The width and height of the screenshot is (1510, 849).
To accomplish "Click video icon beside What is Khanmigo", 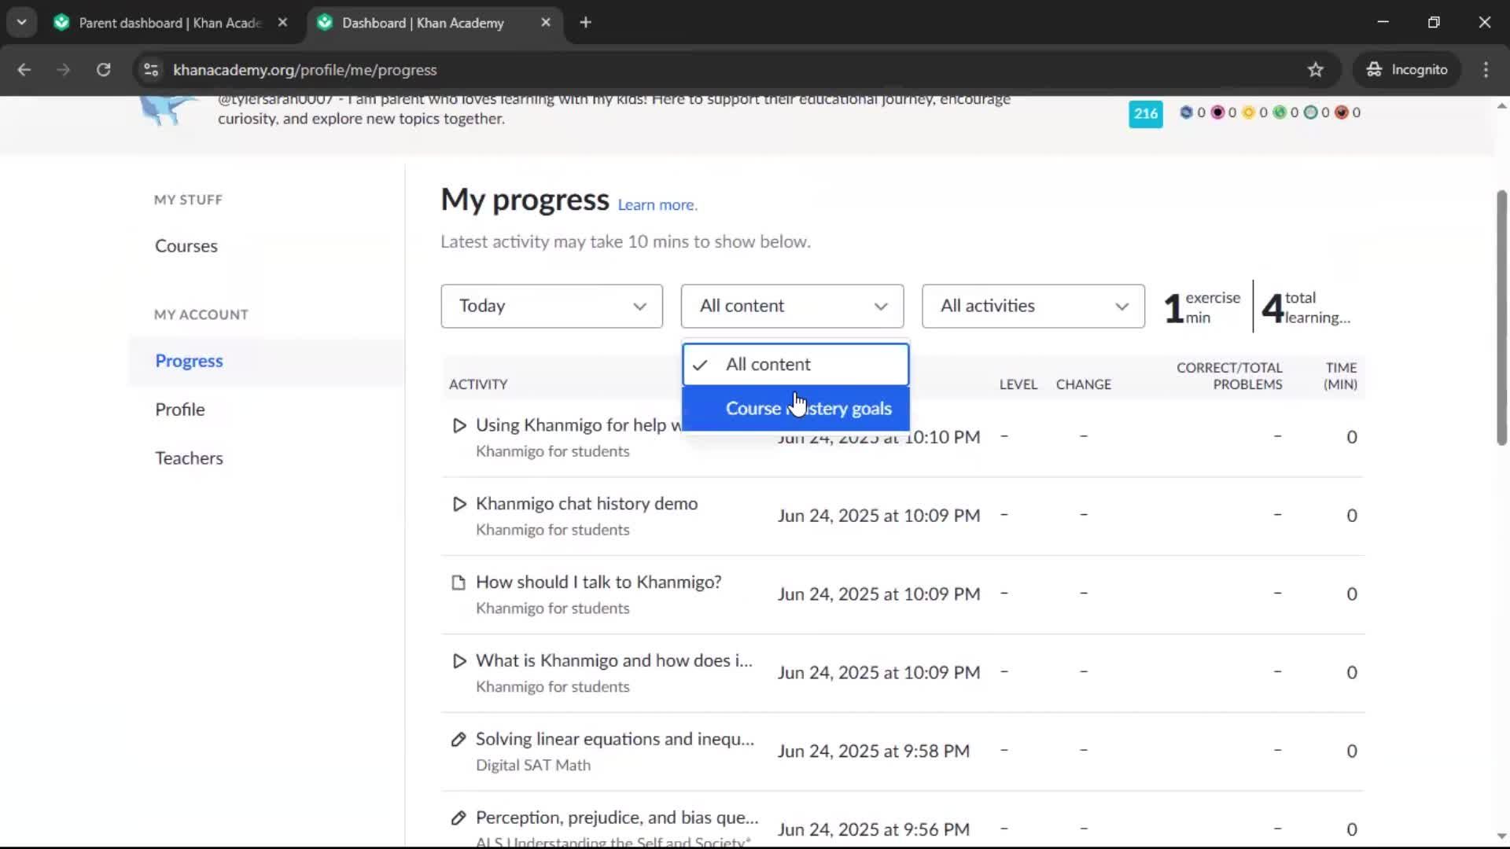I will click(459, 661).
